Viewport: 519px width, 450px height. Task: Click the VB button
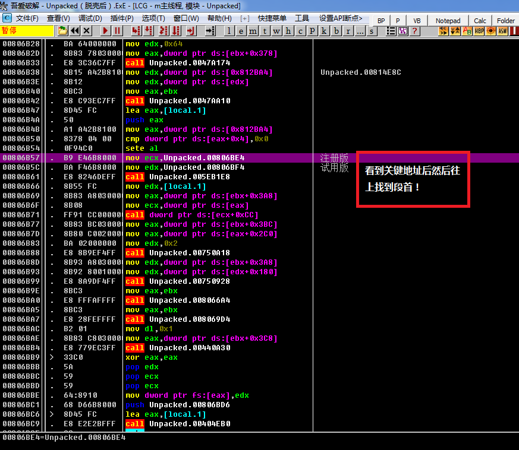coord(417,21)
